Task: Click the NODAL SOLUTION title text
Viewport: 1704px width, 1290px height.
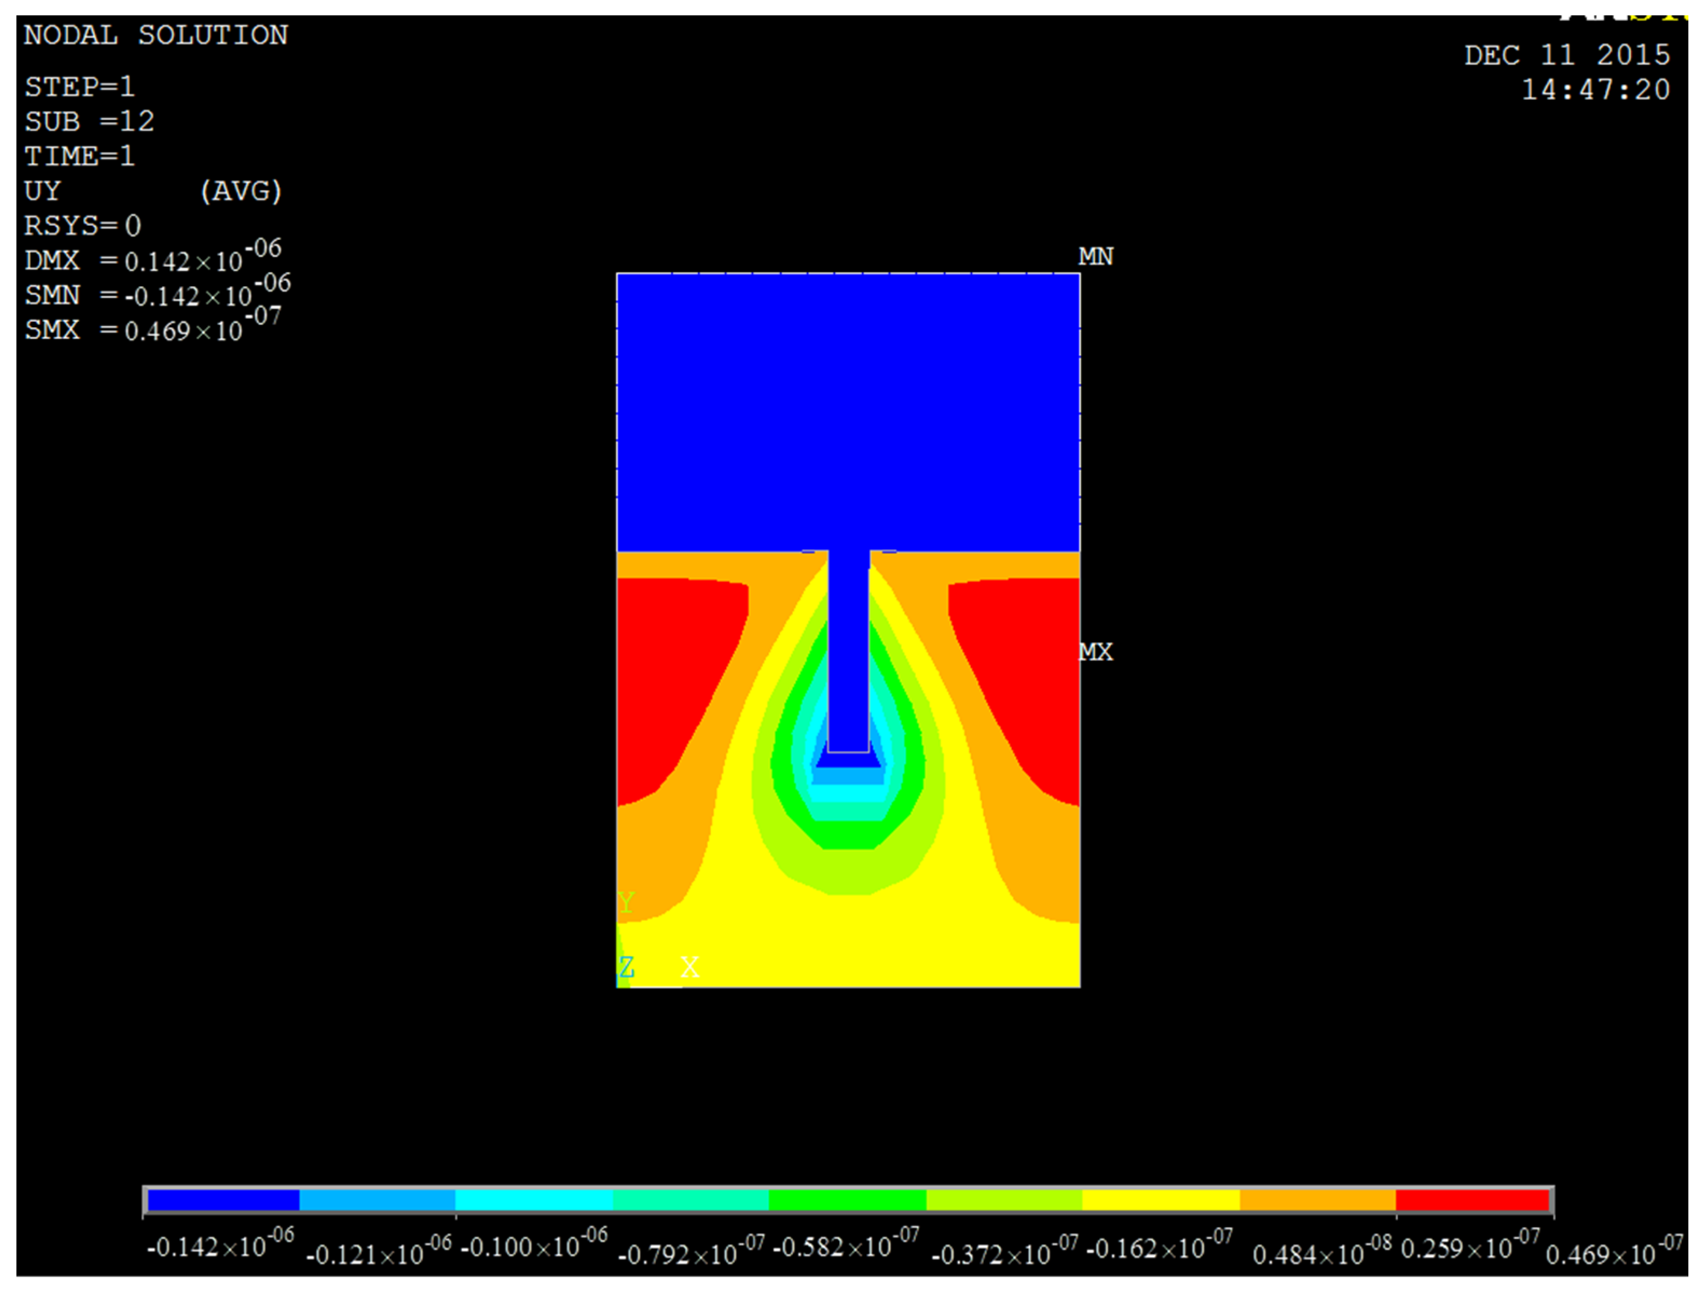Action: coord(156,36)
